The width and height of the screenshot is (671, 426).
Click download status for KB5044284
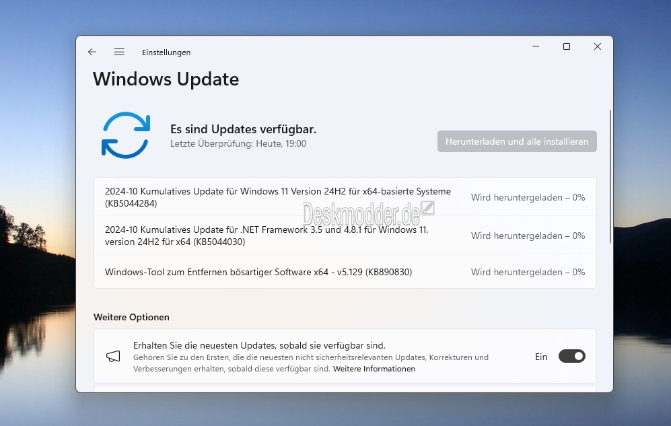528,198
